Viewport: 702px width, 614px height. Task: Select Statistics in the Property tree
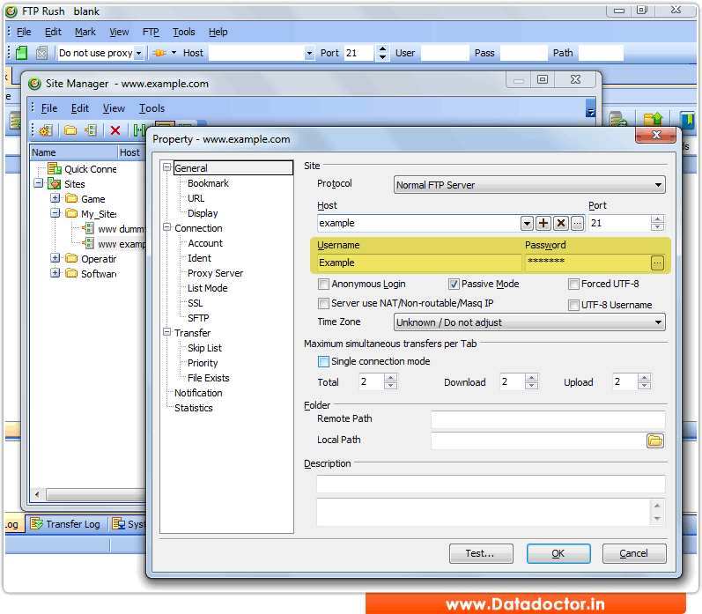click(x=194, y=408)
